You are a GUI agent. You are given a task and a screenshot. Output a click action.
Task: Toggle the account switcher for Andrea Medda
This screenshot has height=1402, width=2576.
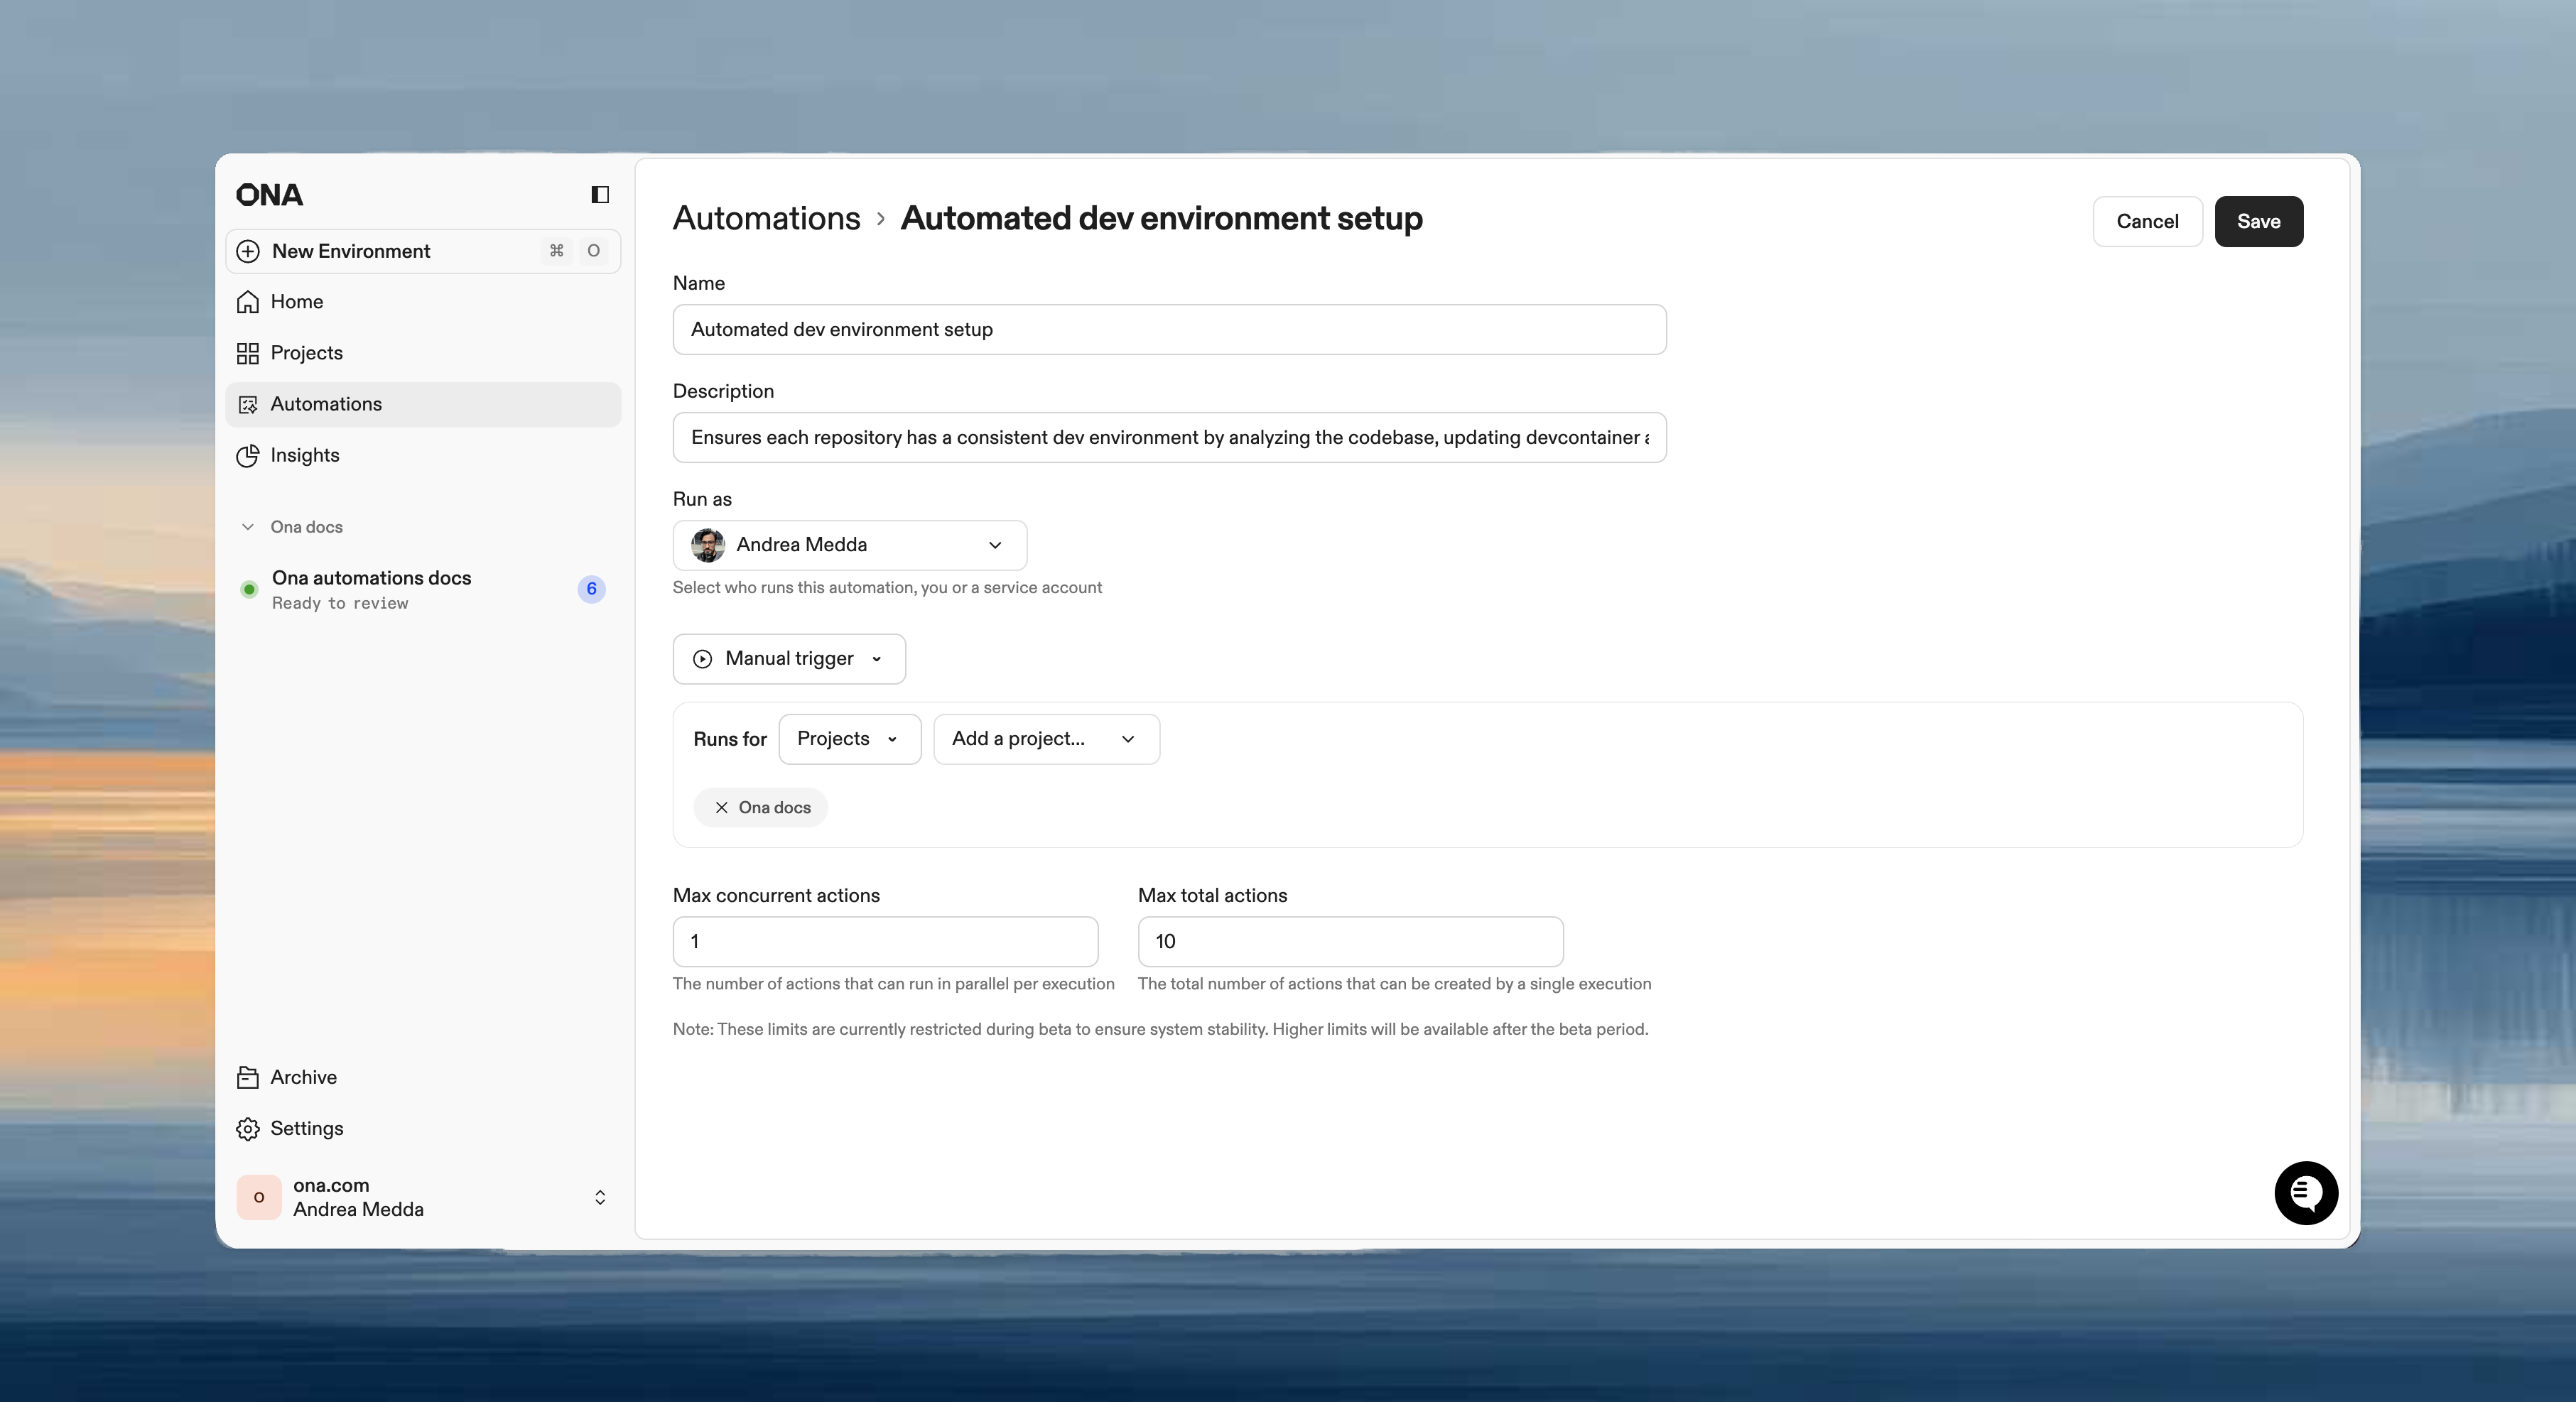pyautogui.click(x=600, y=1197)
